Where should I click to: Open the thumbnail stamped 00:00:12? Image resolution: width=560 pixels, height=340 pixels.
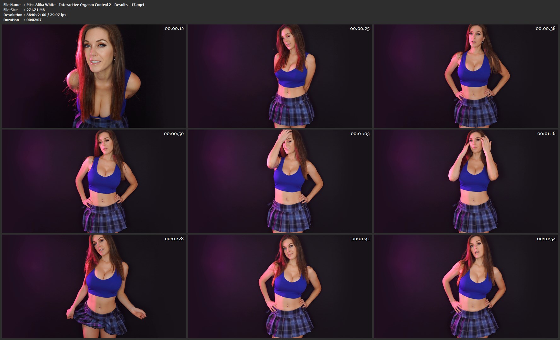tap(94, 76)
